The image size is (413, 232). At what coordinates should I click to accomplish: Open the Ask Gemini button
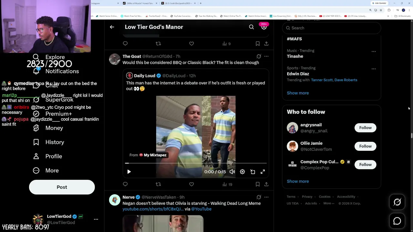[x=379, y=3]
